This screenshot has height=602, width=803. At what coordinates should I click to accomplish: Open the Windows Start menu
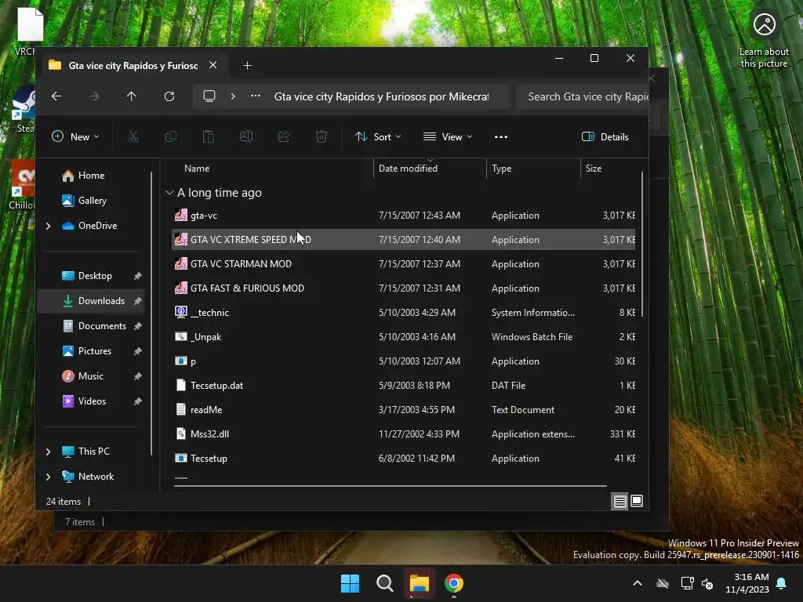click(351, 583)
